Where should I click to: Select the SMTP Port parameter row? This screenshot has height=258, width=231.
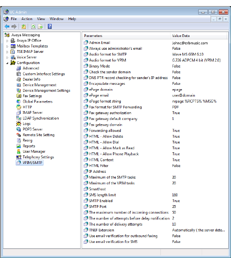tap(155, 206)
